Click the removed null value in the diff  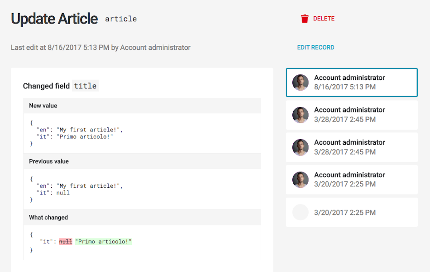pyautogui.click(x=66, y=242)
